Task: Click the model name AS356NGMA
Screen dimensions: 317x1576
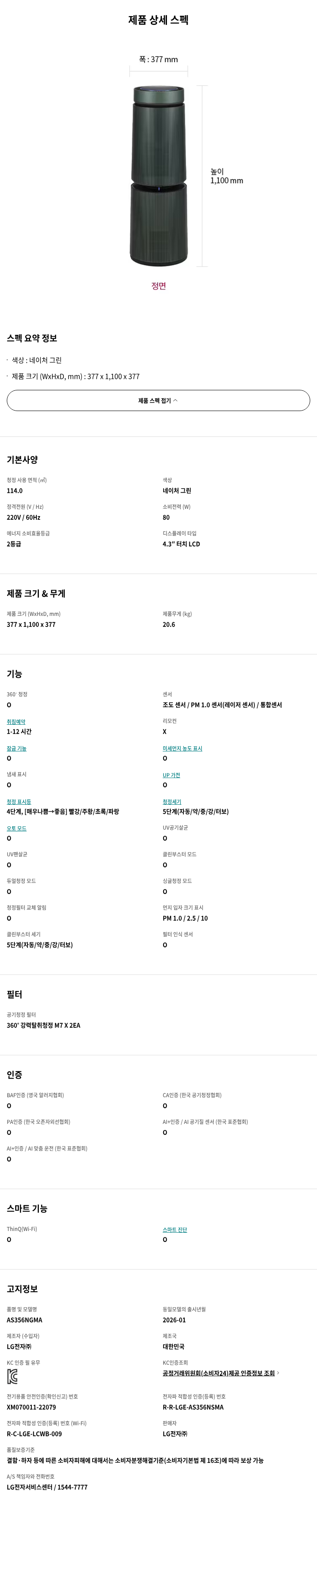Action: [25, 1319]
